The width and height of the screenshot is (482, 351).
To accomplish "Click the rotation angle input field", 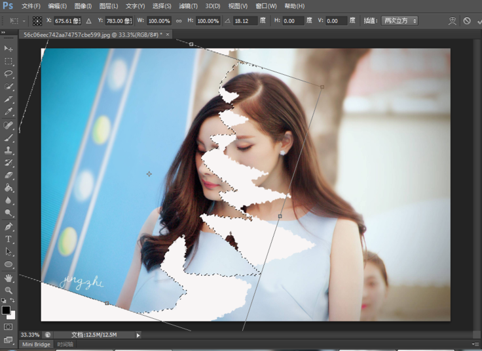I will click(x=246, y=21).
